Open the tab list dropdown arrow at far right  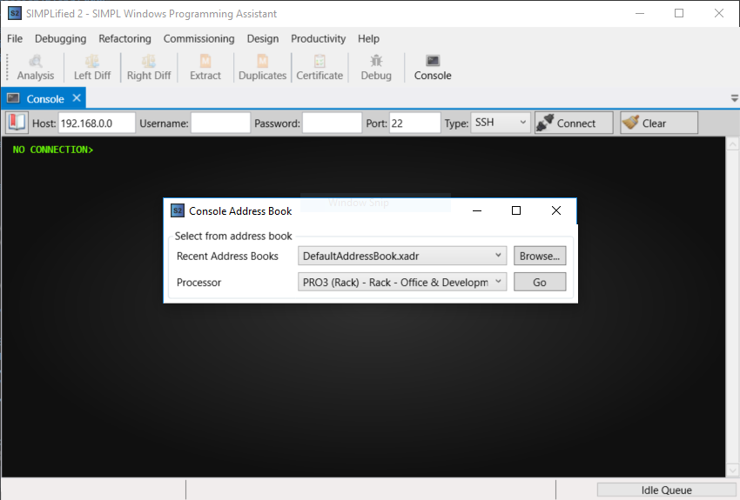coord(734,98)
